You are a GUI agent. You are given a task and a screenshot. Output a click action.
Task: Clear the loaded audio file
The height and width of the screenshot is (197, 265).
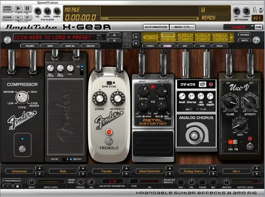7,17
